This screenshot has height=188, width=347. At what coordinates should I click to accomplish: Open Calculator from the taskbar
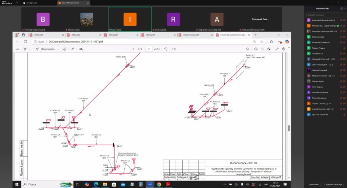141,184
